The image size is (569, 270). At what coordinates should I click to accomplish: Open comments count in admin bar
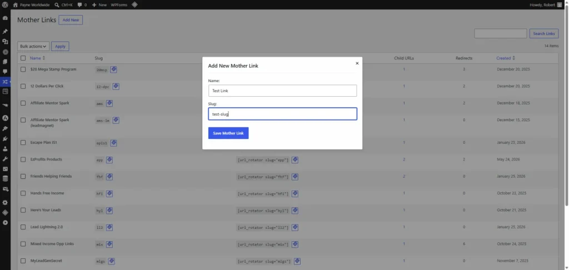(x=82, y=5)
